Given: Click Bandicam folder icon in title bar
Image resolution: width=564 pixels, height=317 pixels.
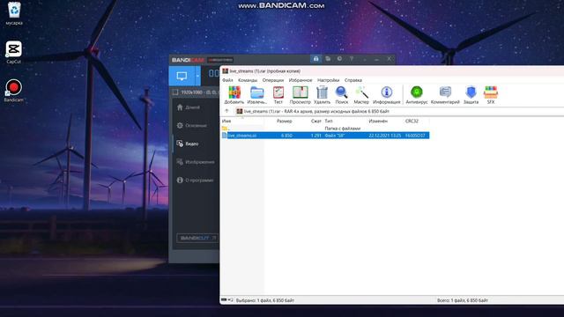Looking at the screenshot, I should click(x=328, y=59).
